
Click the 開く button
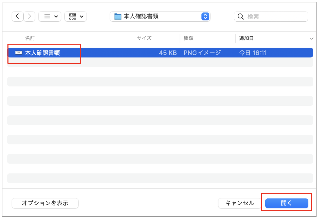click(x=287, y=203)
